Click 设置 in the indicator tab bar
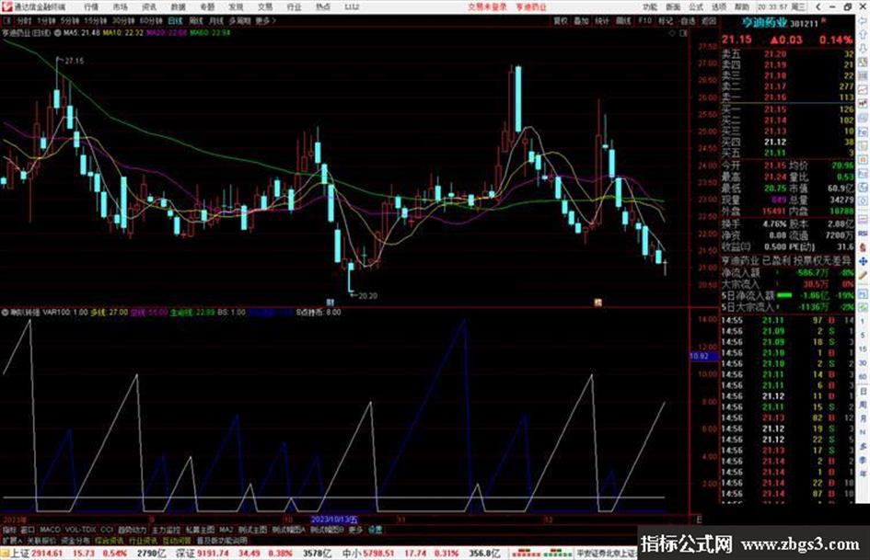Screen dimensions: 870x560 pos(375,530)
